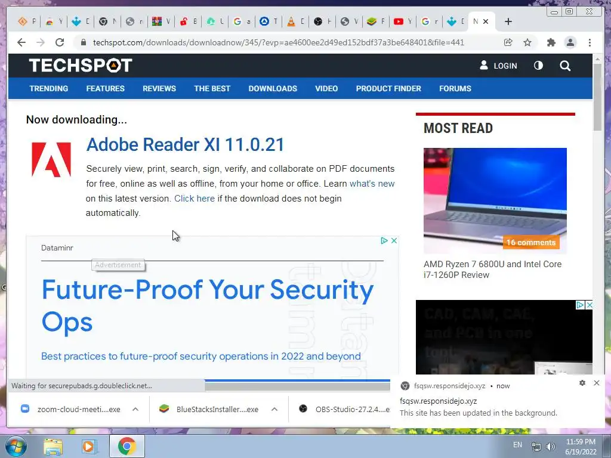611x458 pixels.
Task: Open the Chrome profile avatar
Action: point(570,42)
